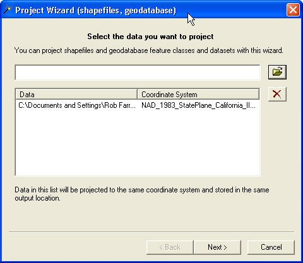This screenshot has width=303, height=263.
Task: Click the shapefiles and geodatabase description text
Action: tap(148, 50)
